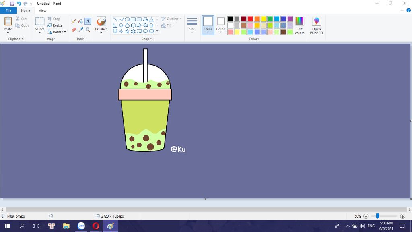
Task: Open File Explorer from the taskbar
Action: 66,226
